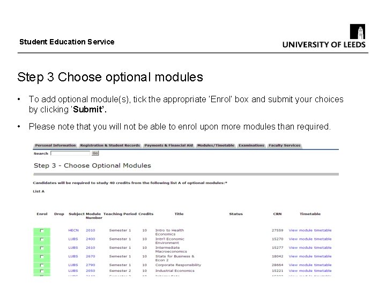Switch to Registration & Student Records tab
The image size is (386, 289).
point(110,146)
